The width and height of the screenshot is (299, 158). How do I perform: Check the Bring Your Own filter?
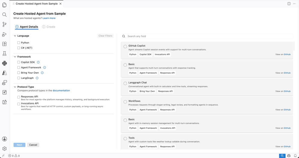click(19, 73)
